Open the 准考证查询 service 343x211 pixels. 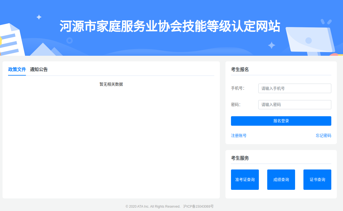tap(245, 180)
